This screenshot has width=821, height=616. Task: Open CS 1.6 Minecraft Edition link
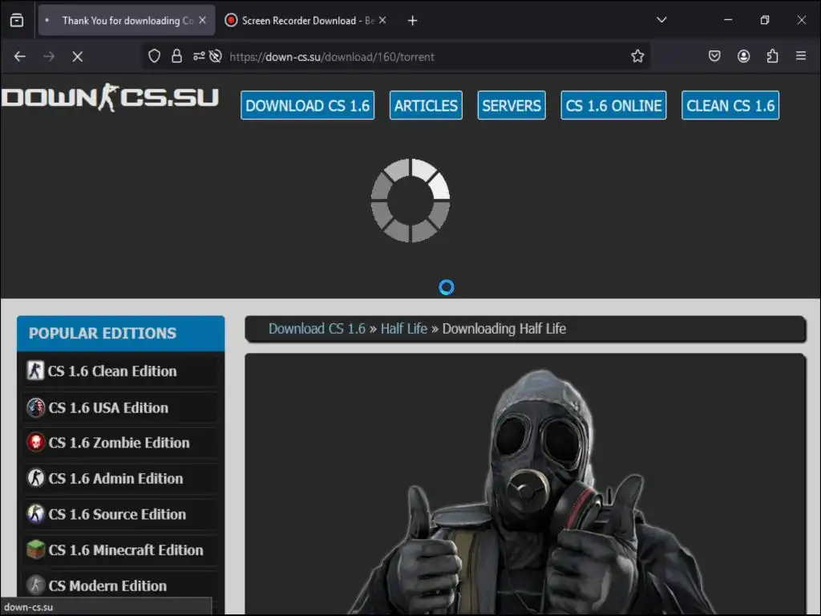126,549
